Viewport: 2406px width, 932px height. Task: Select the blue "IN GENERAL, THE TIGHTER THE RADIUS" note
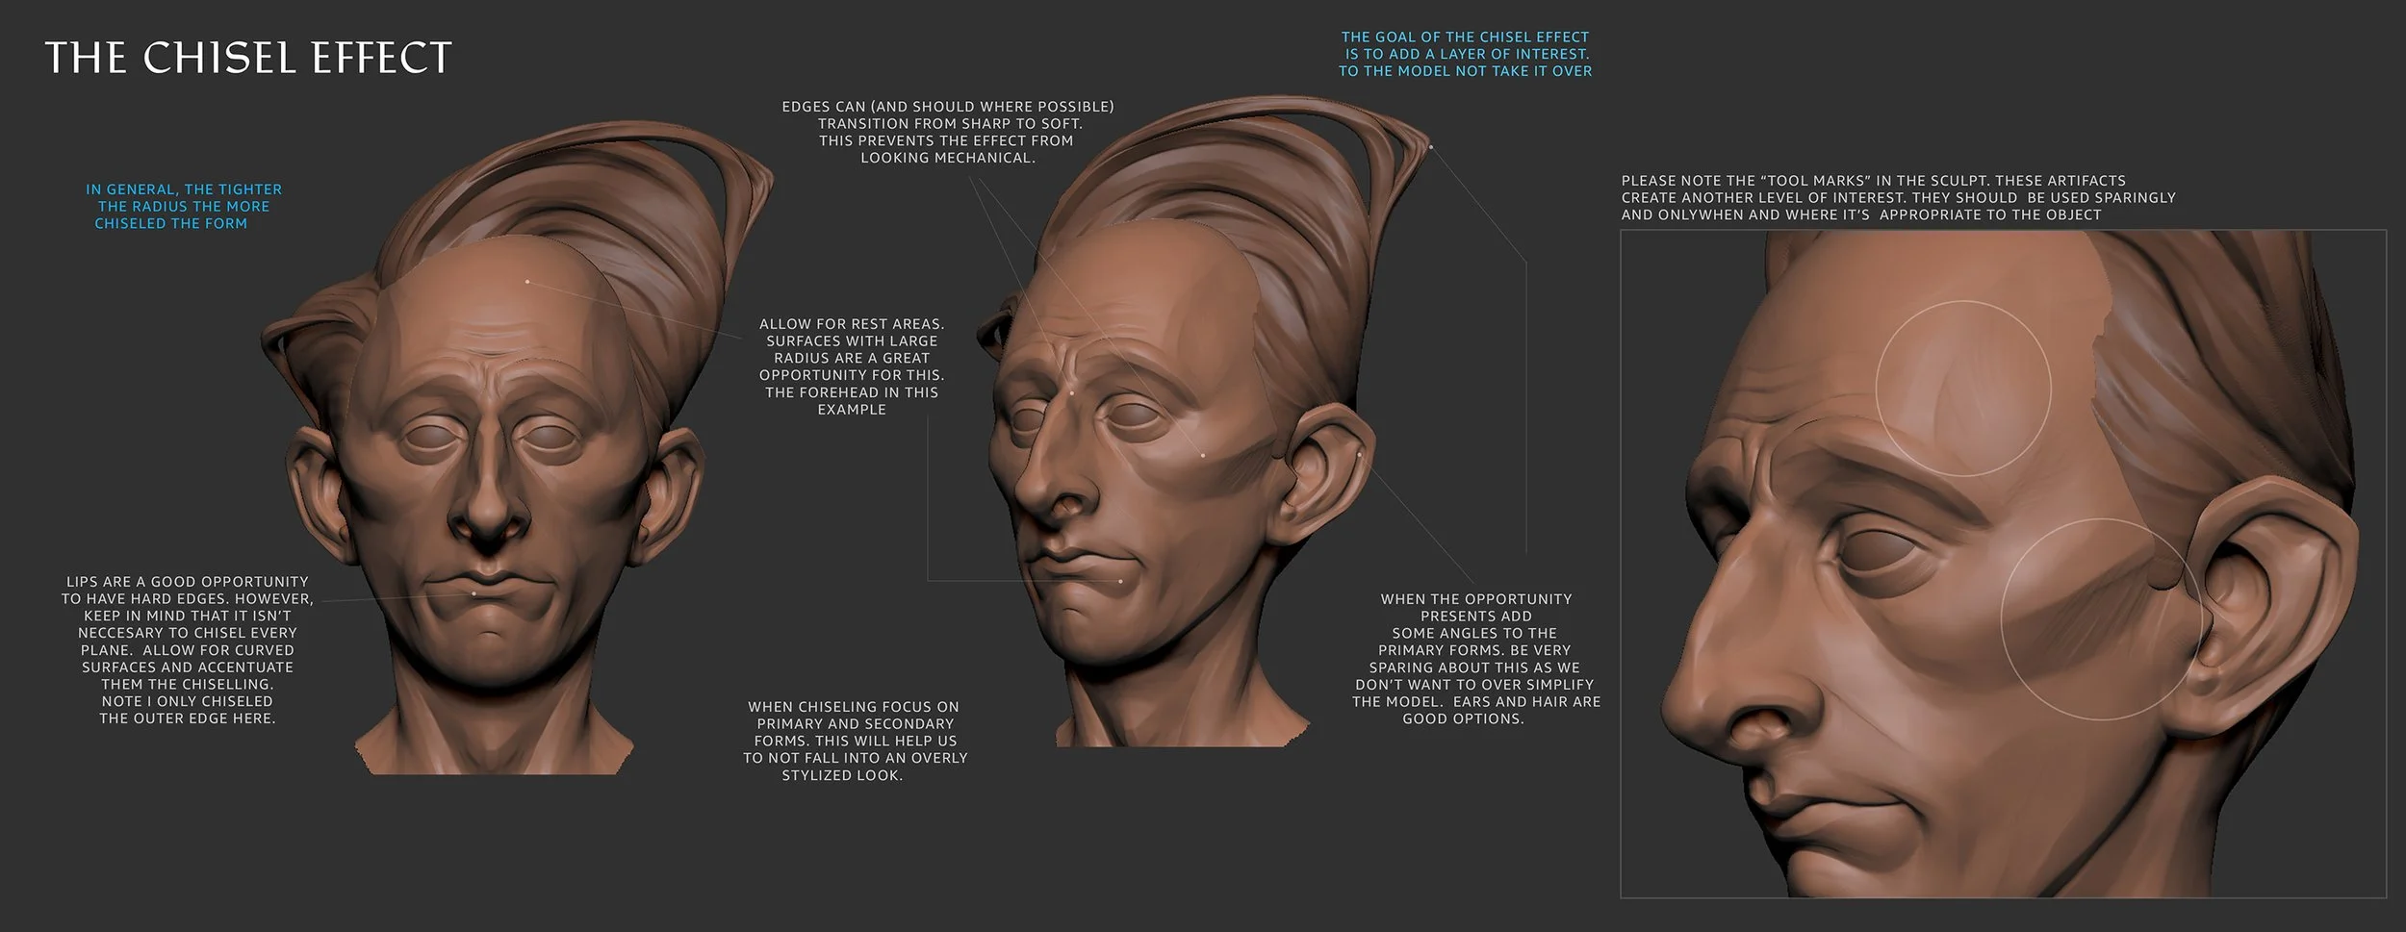click(183, 207)
